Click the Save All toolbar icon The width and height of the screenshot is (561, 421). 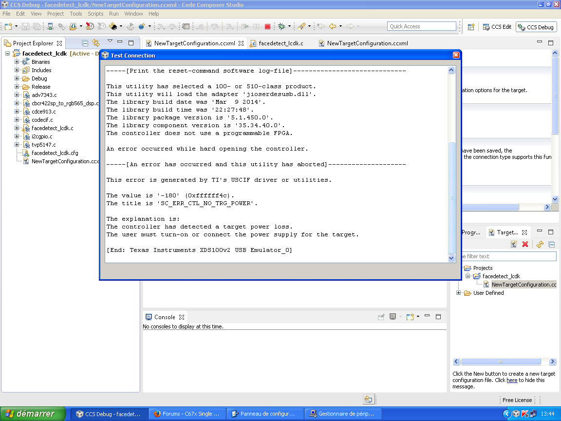[37, 26]
